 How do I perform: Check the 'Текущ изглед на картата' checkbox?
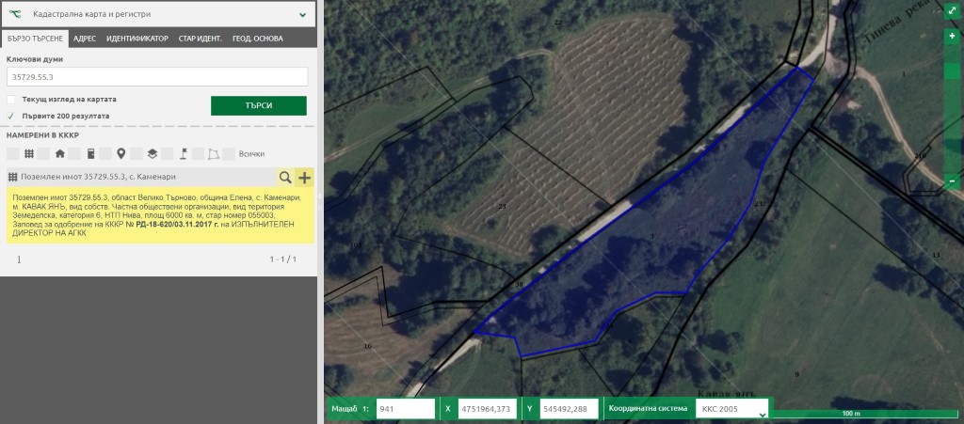click(11, 99)
